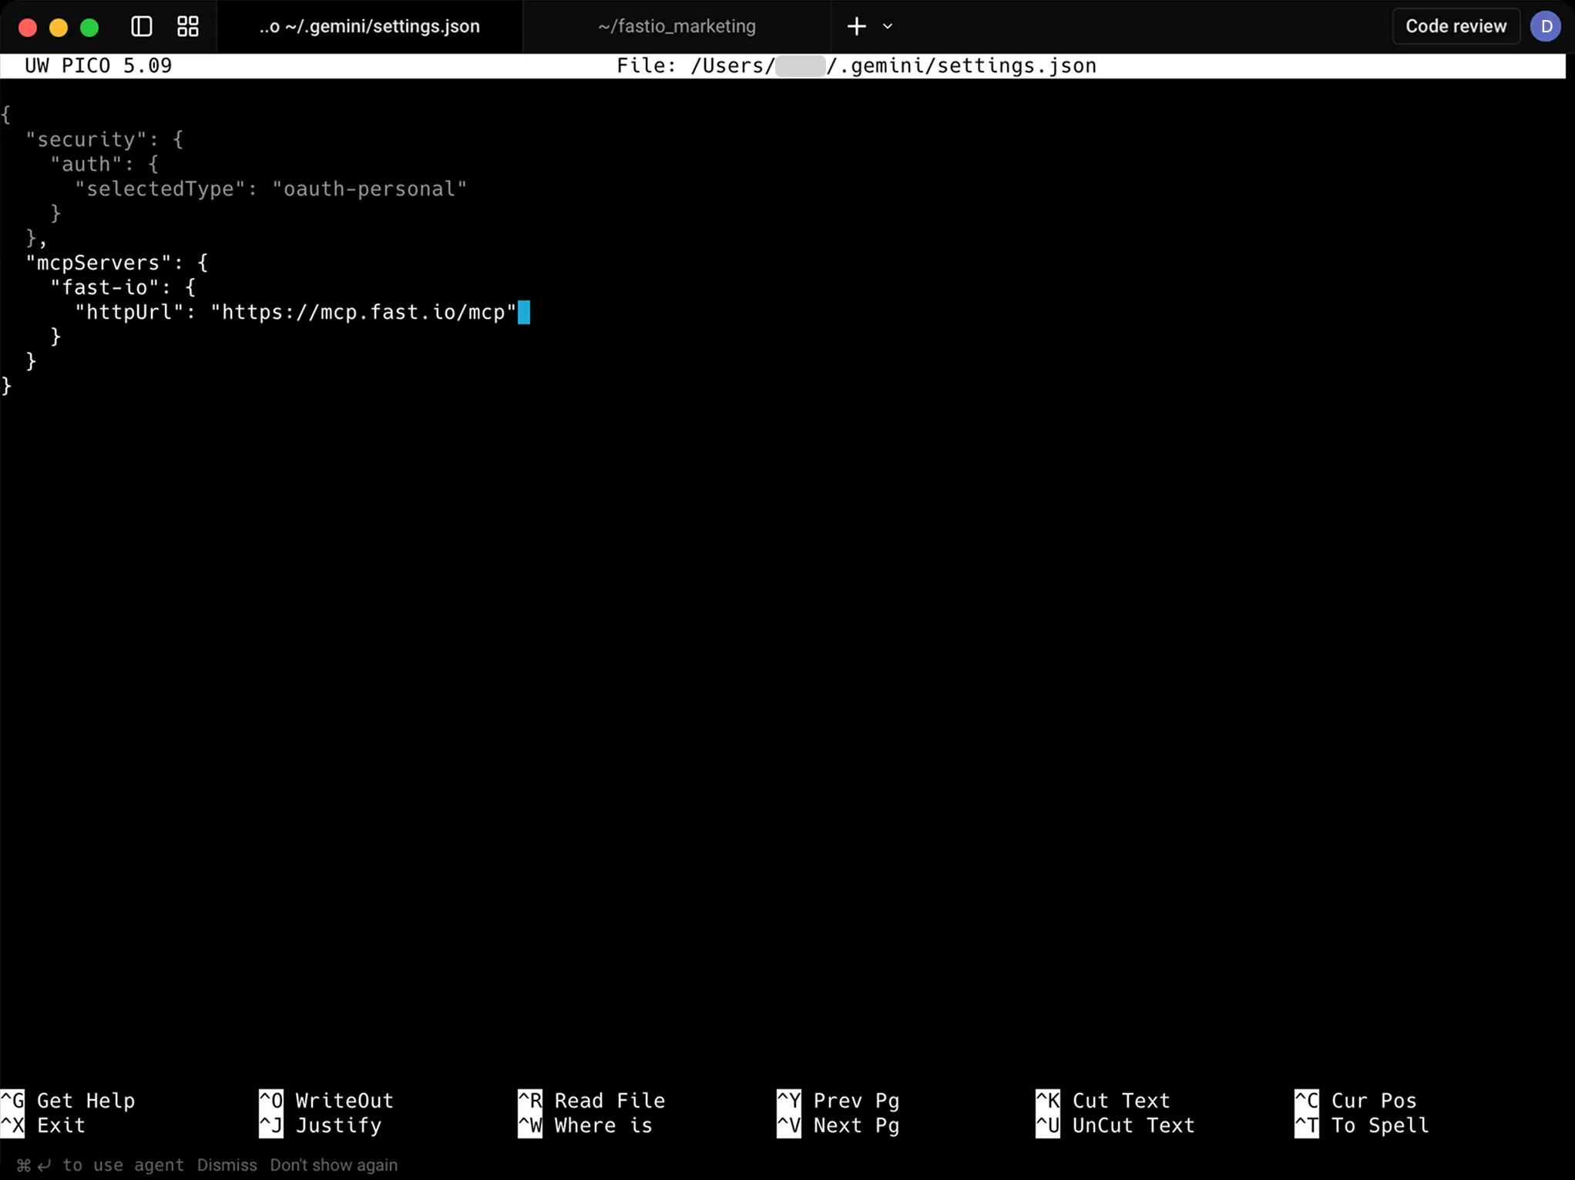
Task: Click the Code review button
Action: [1454, 25]
